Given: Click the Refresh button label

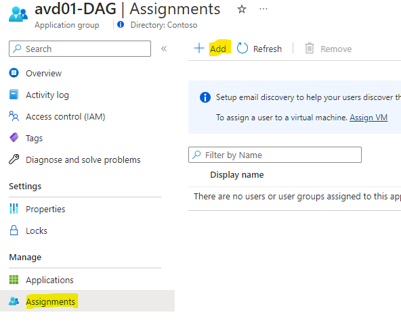Looking at the screenshot, I should [268, 49].
